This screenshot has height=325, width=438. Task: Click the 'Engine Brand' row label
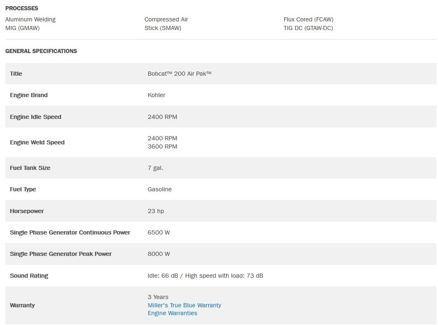[x=29, y=95]
